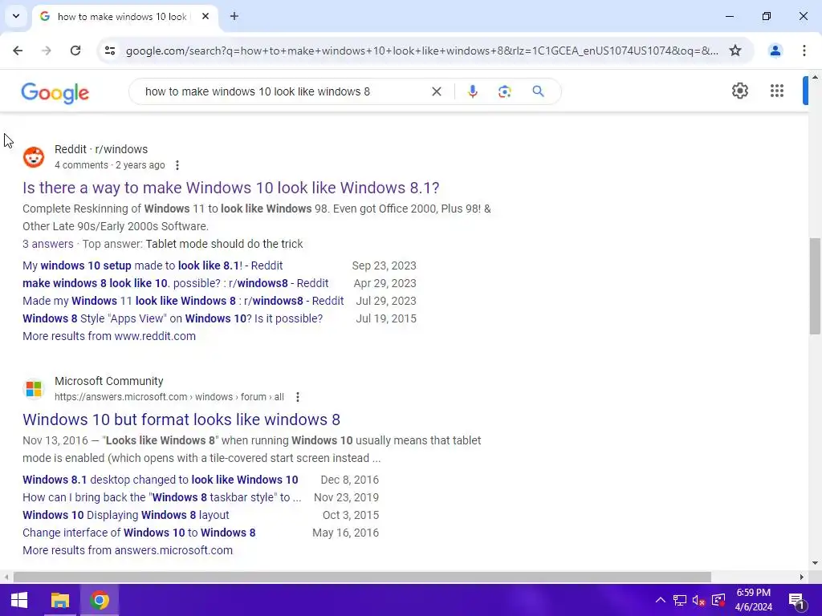
Task: Clear the search query with the X
Action: click(436, 91)
